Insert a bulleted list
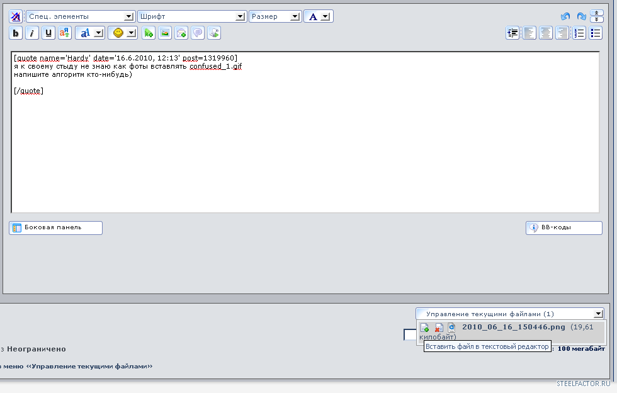This screenshot has width=617, height=393. pyautogui.click(x=596, y=33)
